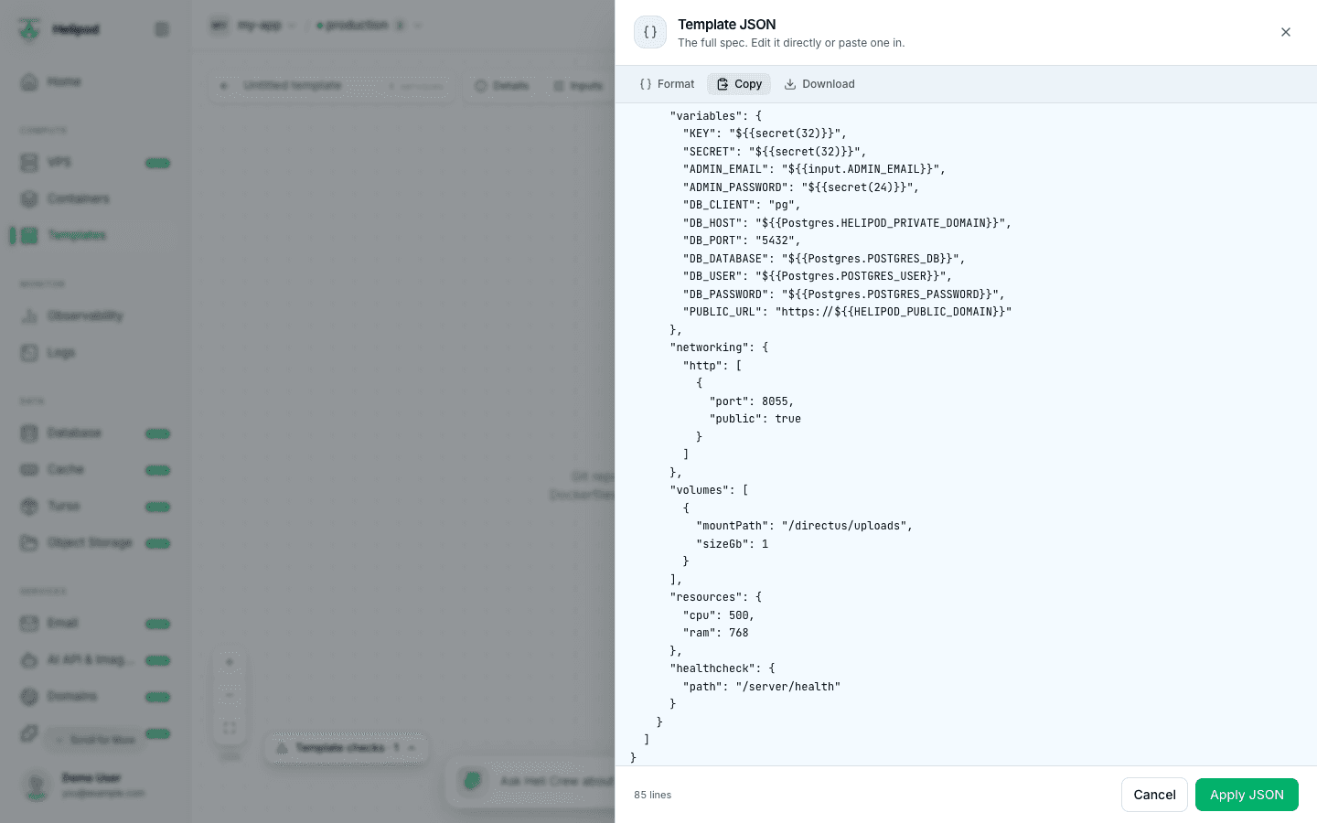This screenshot has width=1317, height=823.
Task: Click the "cpu": 500 line
Action: pos(719,615)
